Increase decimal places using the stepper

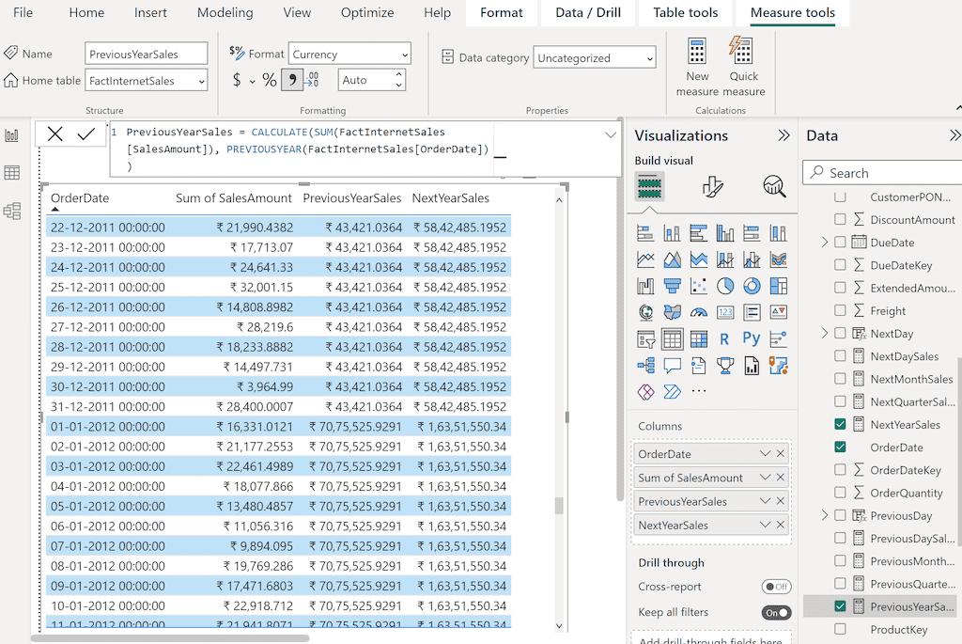[398, 75]
